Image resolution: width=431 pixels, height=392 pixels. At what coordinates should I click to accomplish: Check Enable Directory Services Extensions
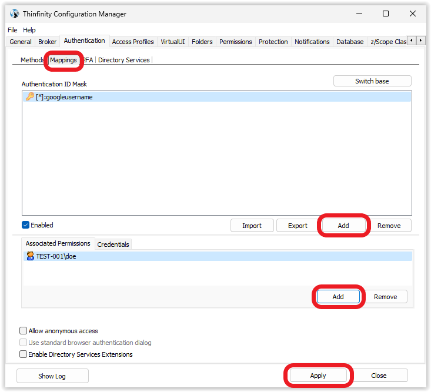point(23,354)
